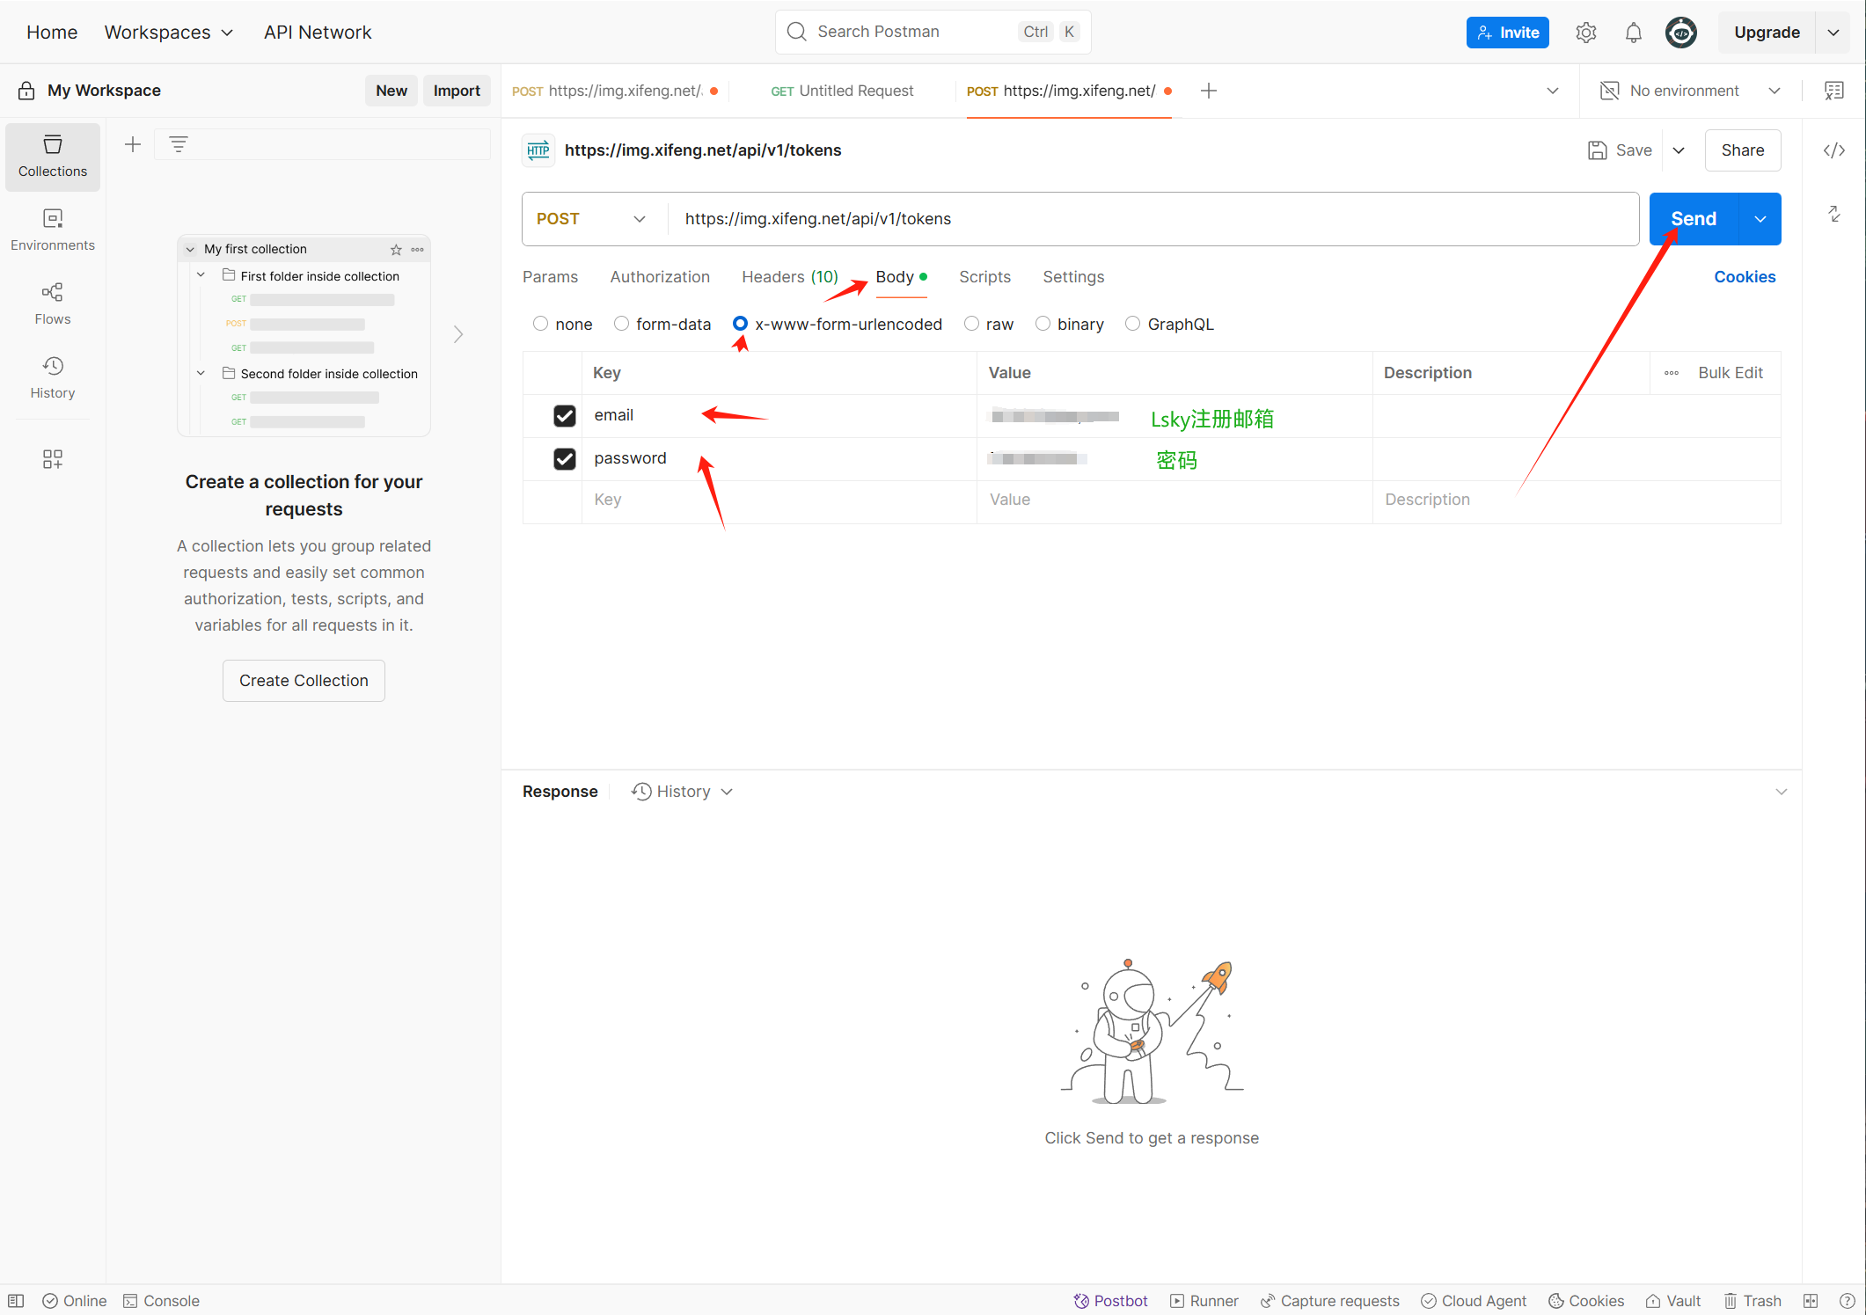Open Trash from status bar

pos(1753,1301)
